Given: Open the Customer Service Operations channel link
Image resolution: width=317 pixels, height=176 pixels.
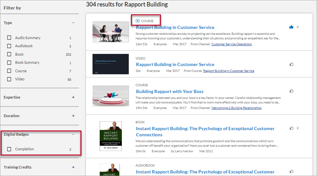Looking at the screenshot, I should 231,44.
